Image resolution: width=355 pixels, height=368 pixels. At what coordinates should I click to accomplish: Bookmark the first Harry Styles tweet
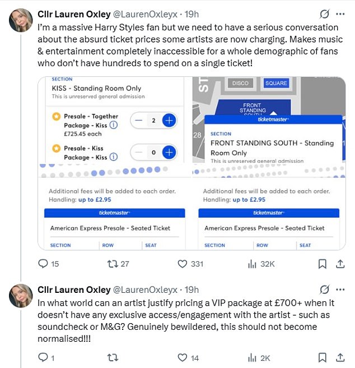point(323,264)
